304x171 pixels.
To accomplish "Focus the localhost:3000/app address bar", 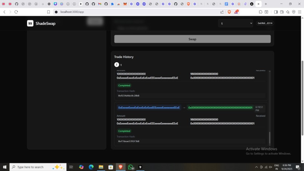I will coord(136,12).
